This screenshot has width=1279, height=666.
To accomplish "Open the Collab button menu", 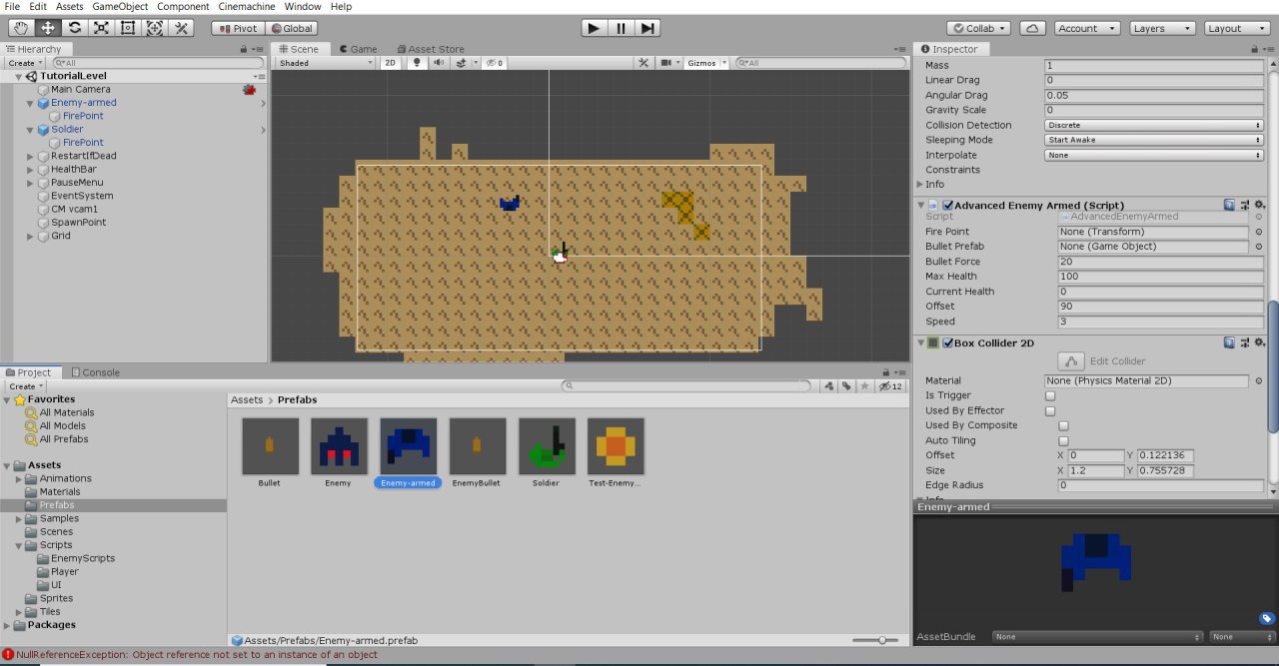I will (x=979, y=28).
